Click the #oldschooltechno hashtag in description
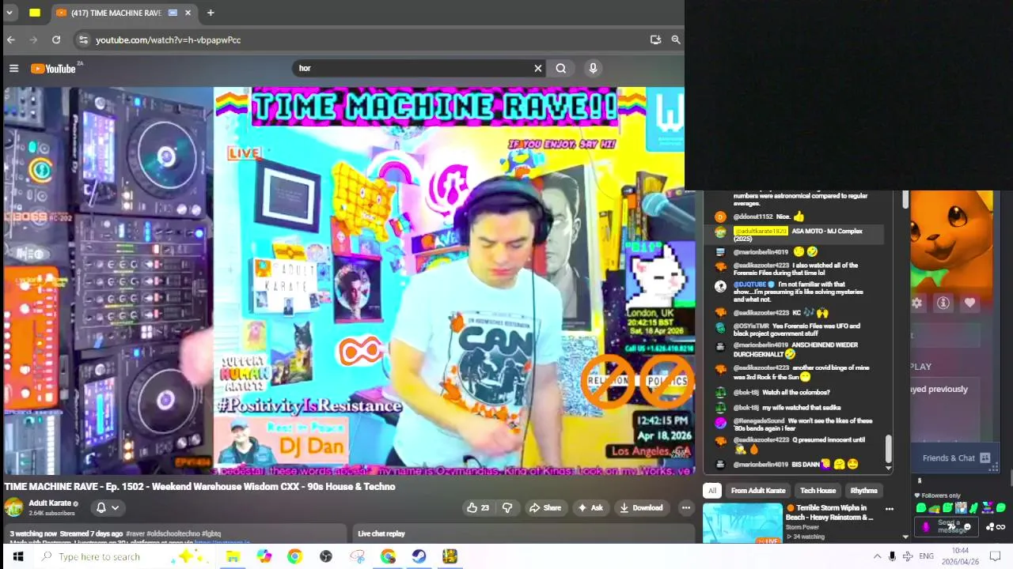 click(x=173, y=533)
